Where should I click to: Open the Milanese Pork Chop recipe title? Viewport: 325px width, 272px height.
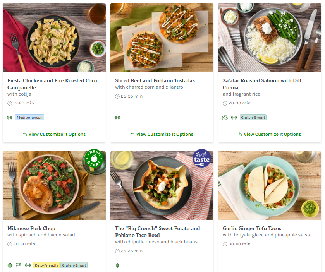pyautogui.click(x=31, y=228)
